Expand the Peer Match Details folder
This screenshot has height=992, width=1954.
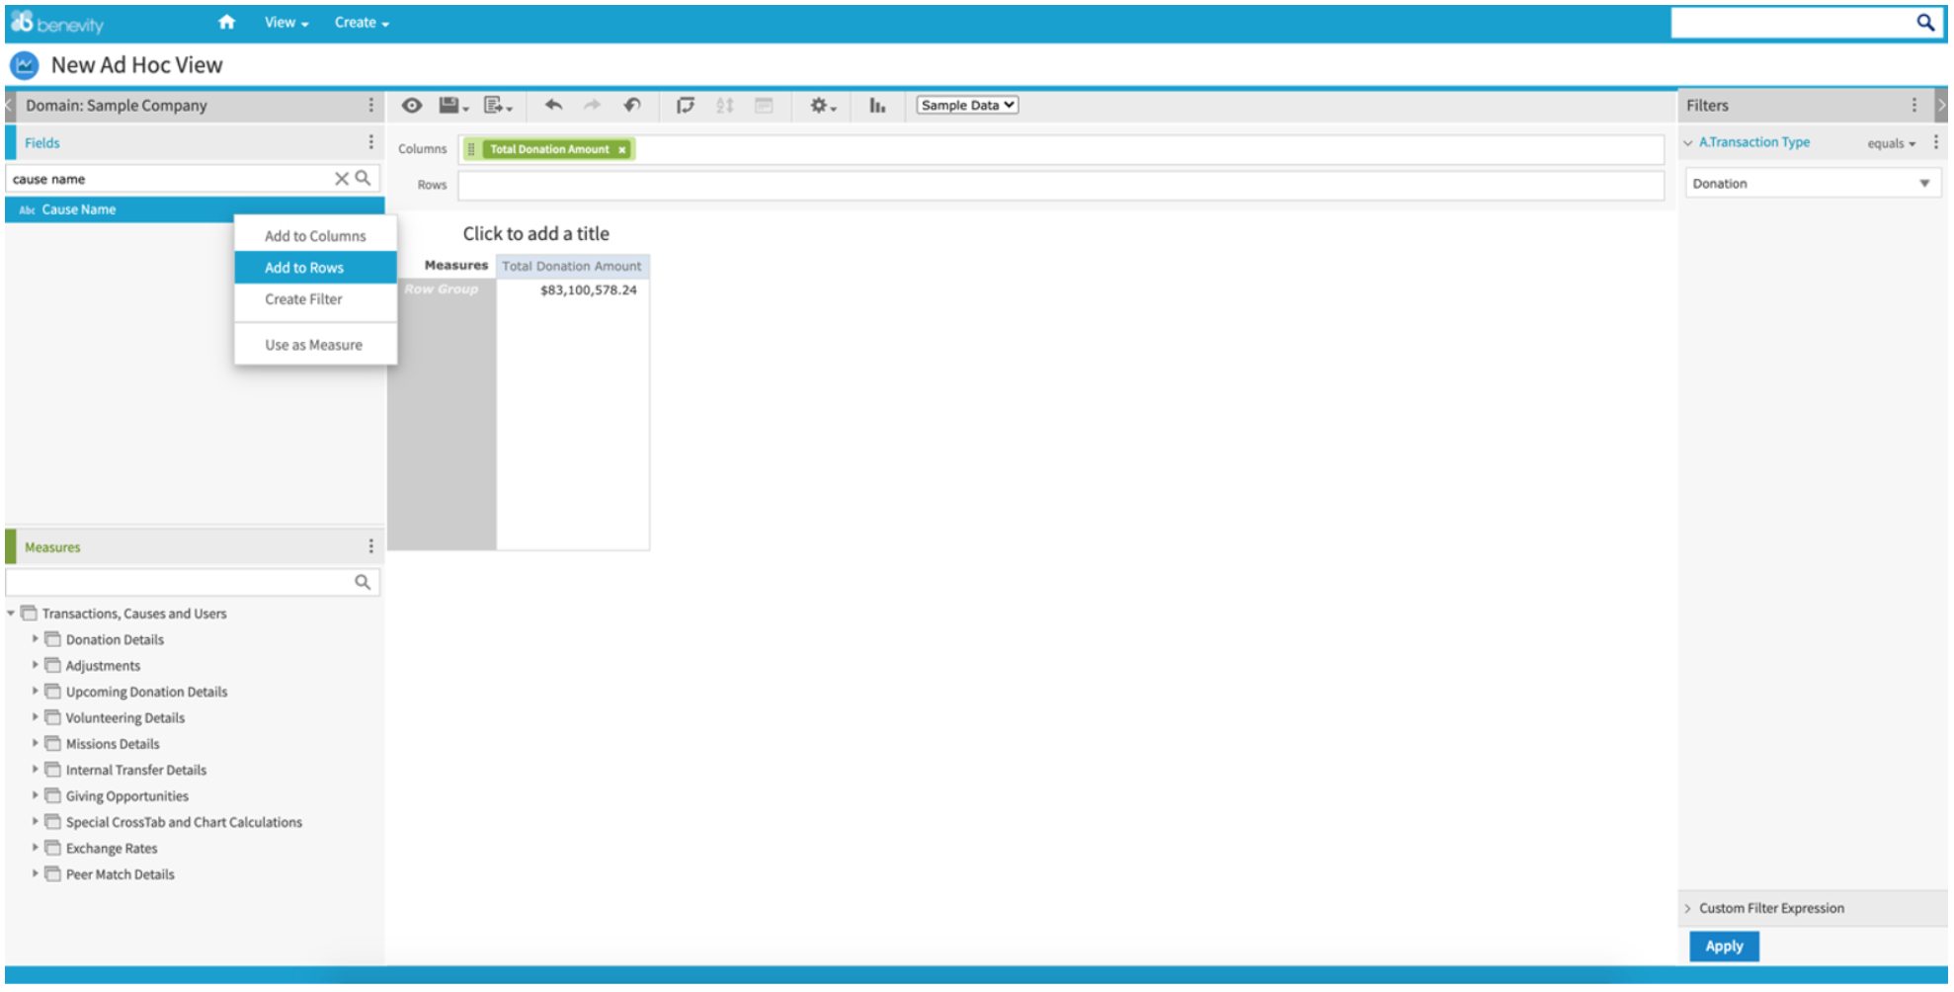(x=36, y=873)
